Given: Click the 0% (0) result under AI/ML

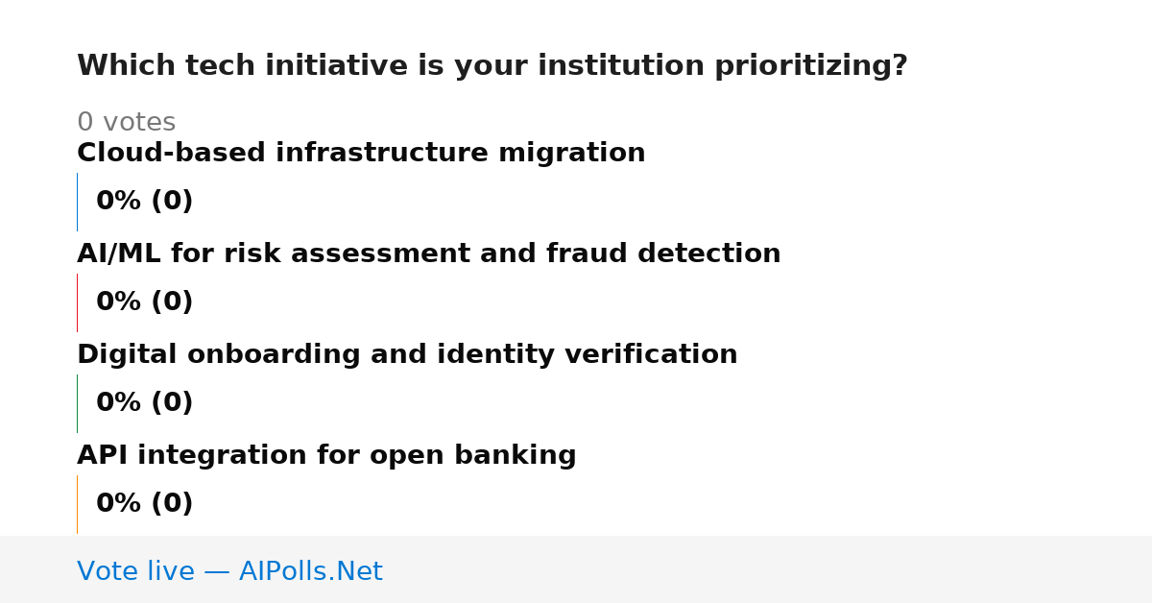Looking at the screenshot, I should coord(145,302).
